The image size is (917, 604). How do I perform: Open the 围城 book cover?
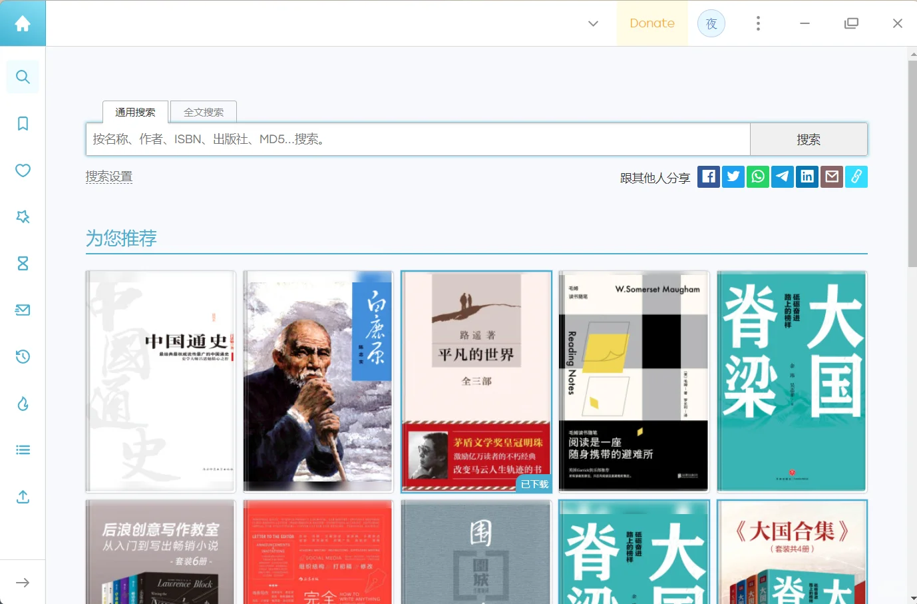click(x=476, y=552)
